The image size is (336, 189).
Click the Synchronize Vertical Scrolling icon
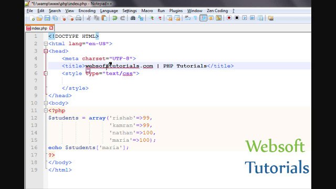tap(170, 18)
